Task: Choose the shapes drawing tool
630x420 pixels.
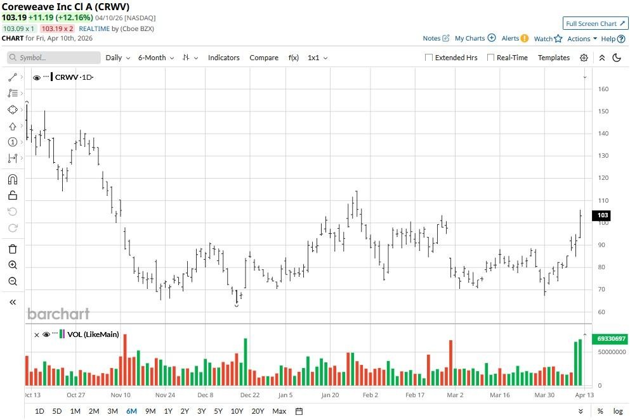Action: click(x=13, y=110)
